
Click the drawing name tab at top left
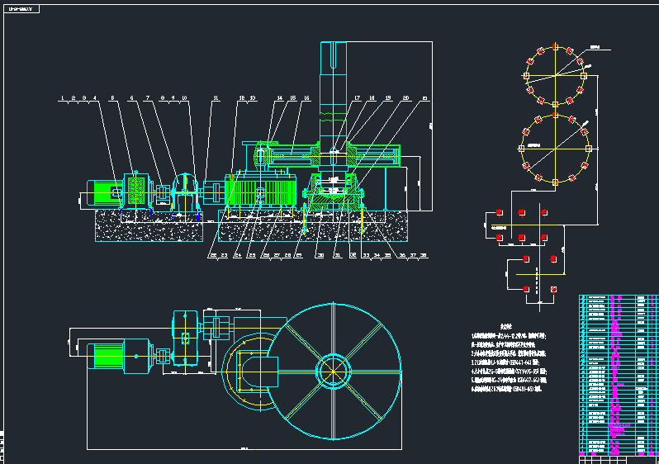click(21, 9)
